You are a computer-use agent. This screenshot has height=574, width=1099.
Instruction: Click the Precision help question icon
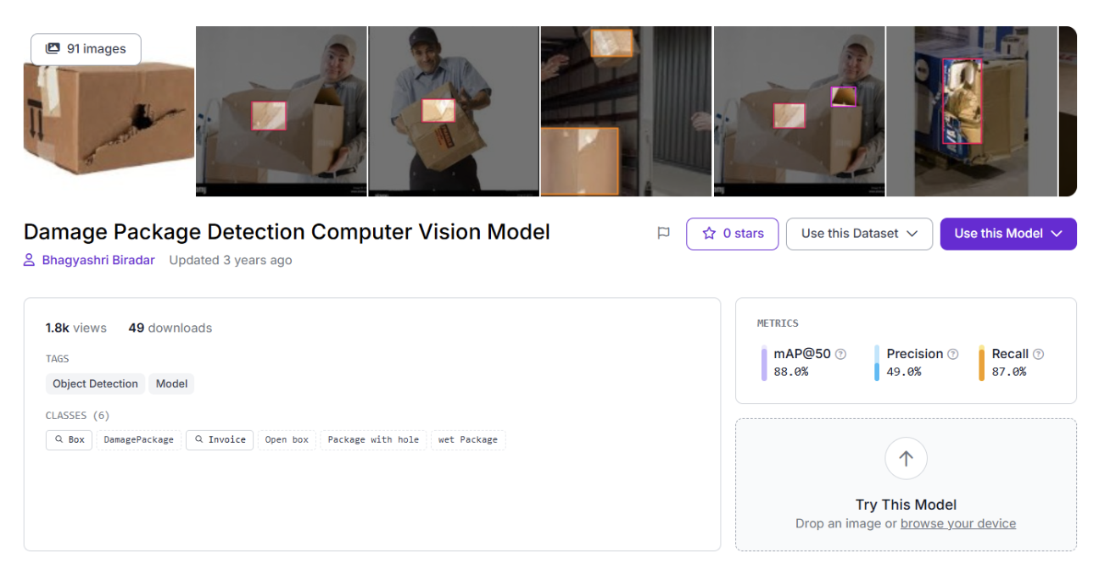coord(952,354)
